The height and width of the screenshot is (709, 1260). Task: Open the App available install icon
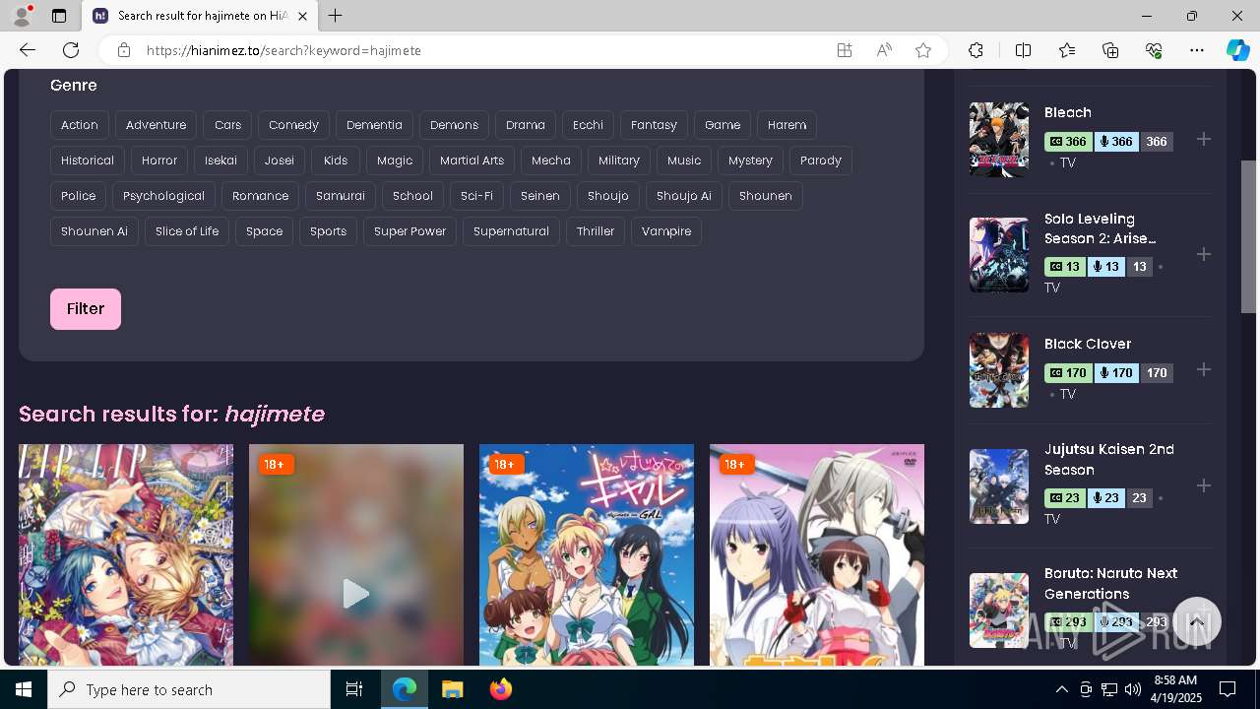click(x=845, y=50)
